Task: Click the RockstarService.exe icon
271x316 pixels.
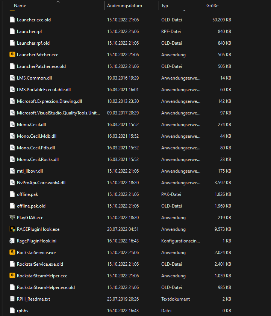Action: point(12,252)
